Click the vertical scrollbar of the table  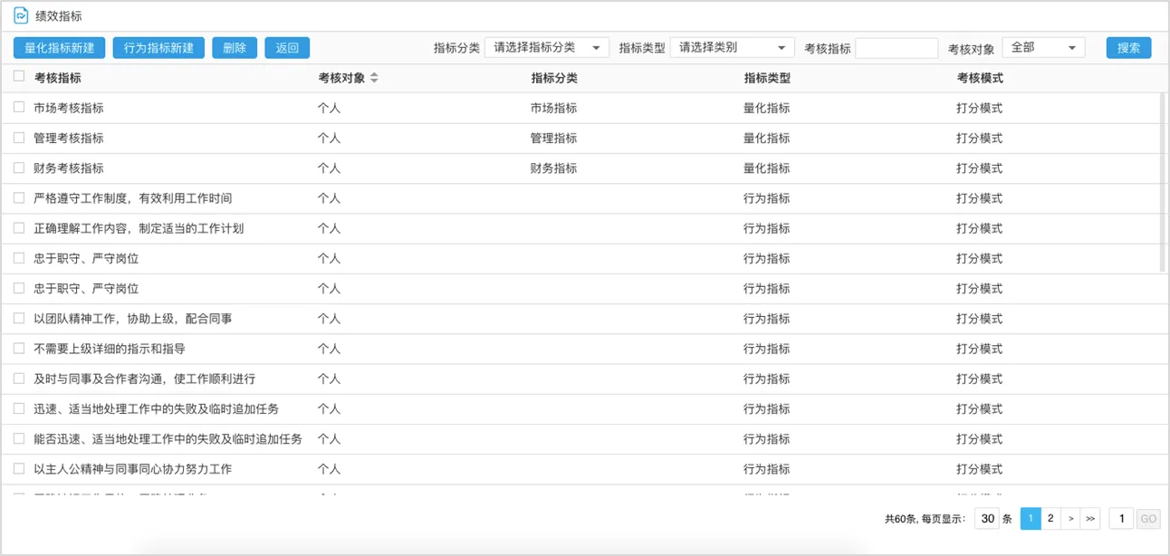click(1163, 181)
